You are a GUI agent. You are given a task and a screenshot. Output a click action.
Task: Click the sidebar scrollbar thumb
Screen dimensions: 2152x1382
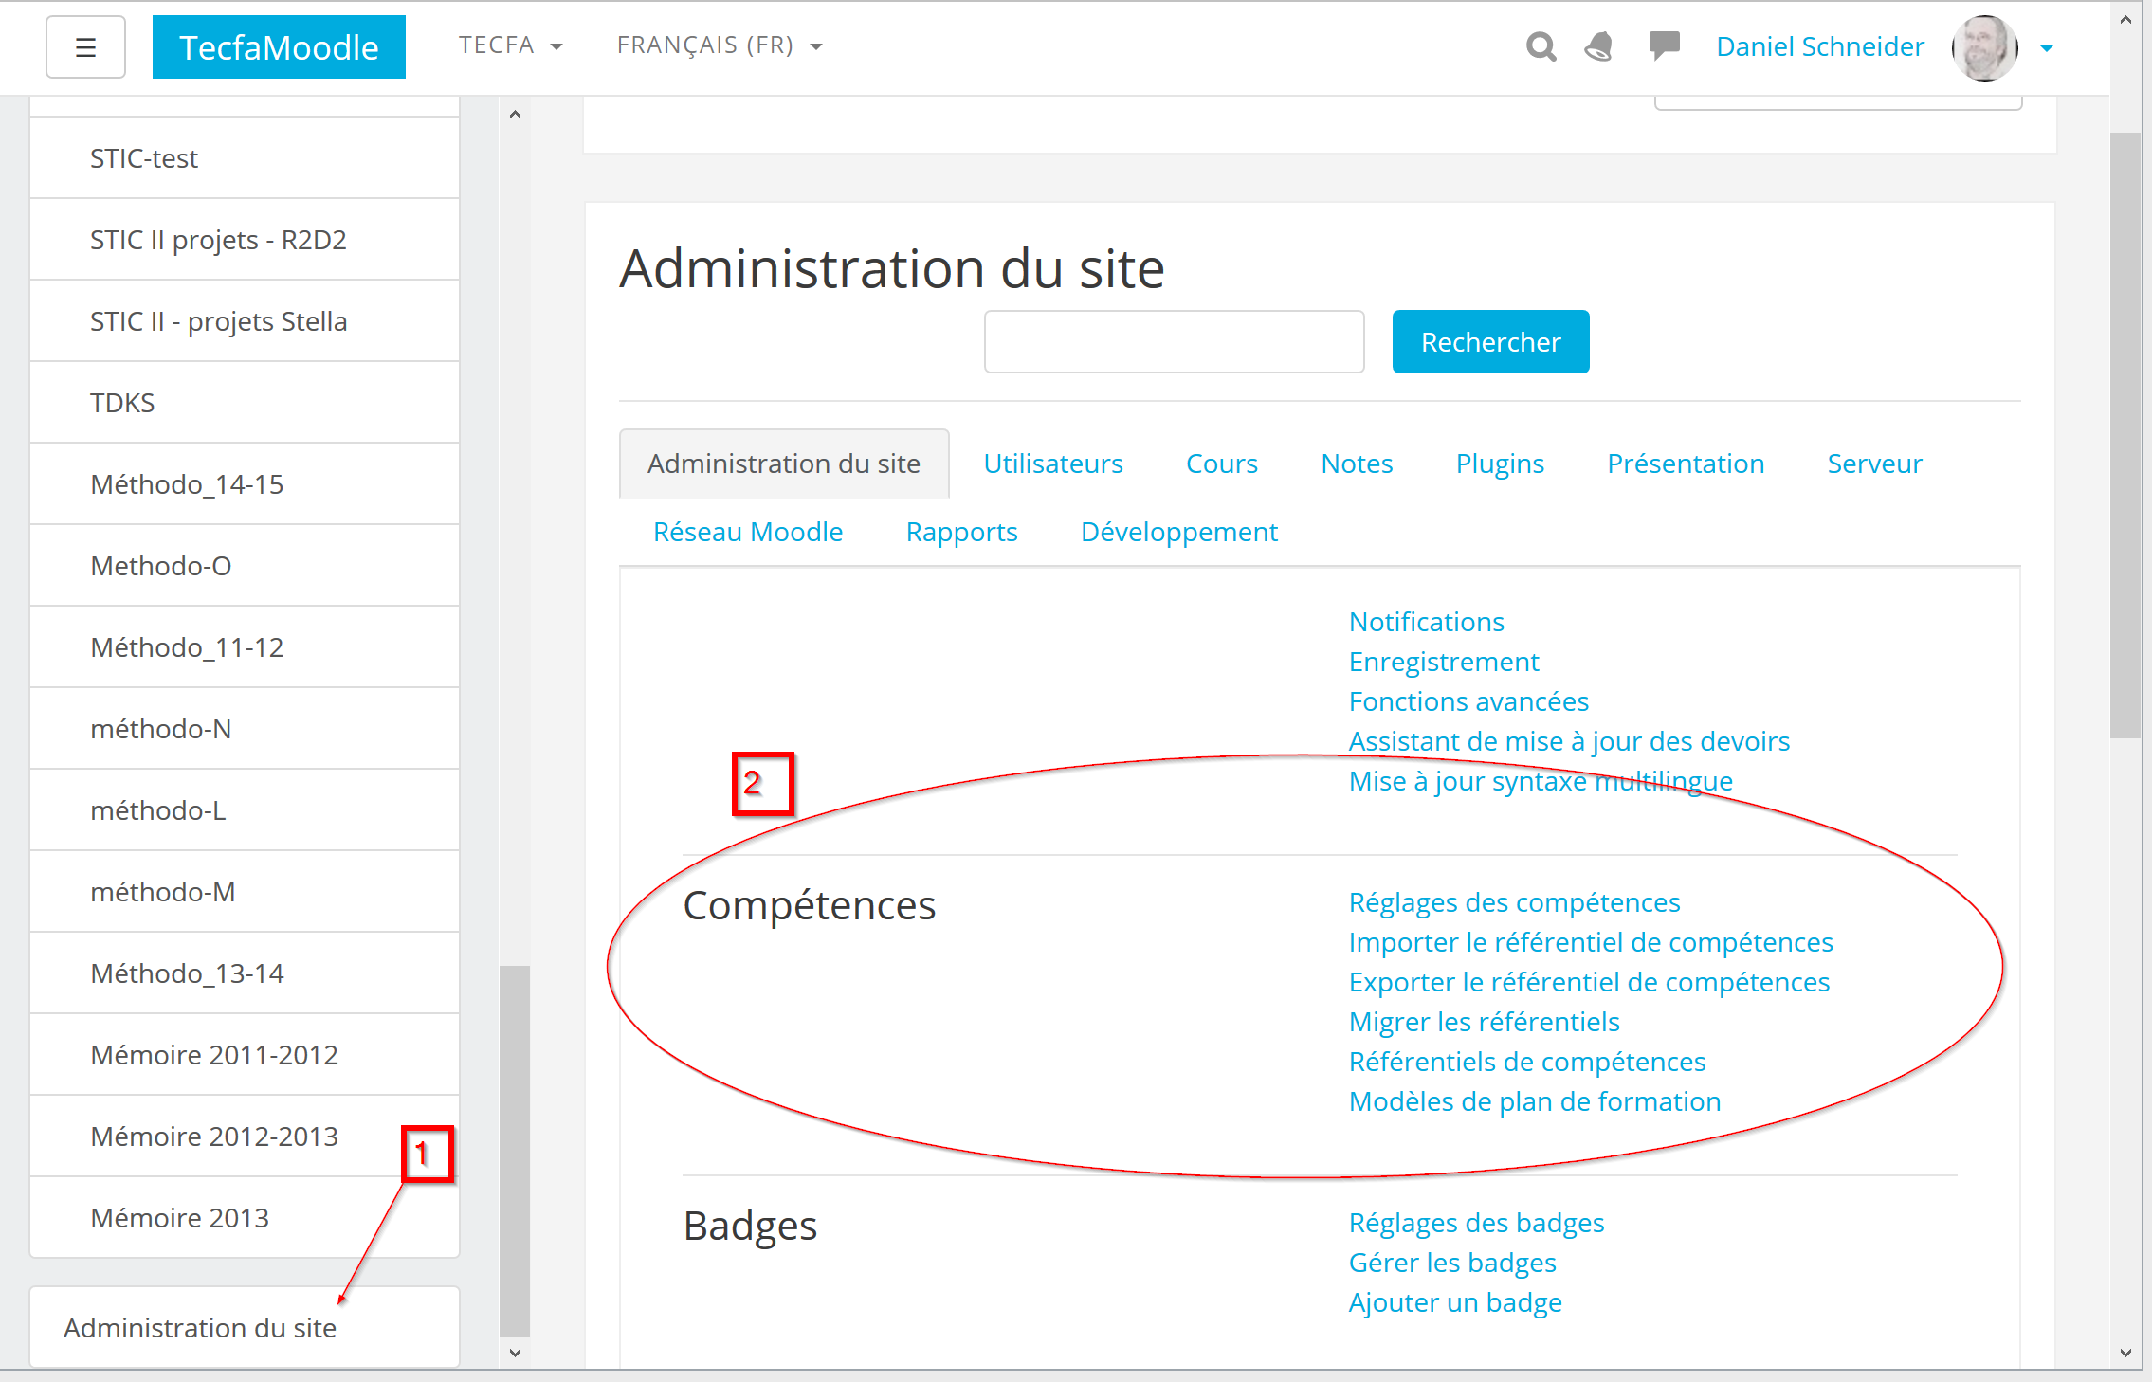click(x=515, y=1150)
